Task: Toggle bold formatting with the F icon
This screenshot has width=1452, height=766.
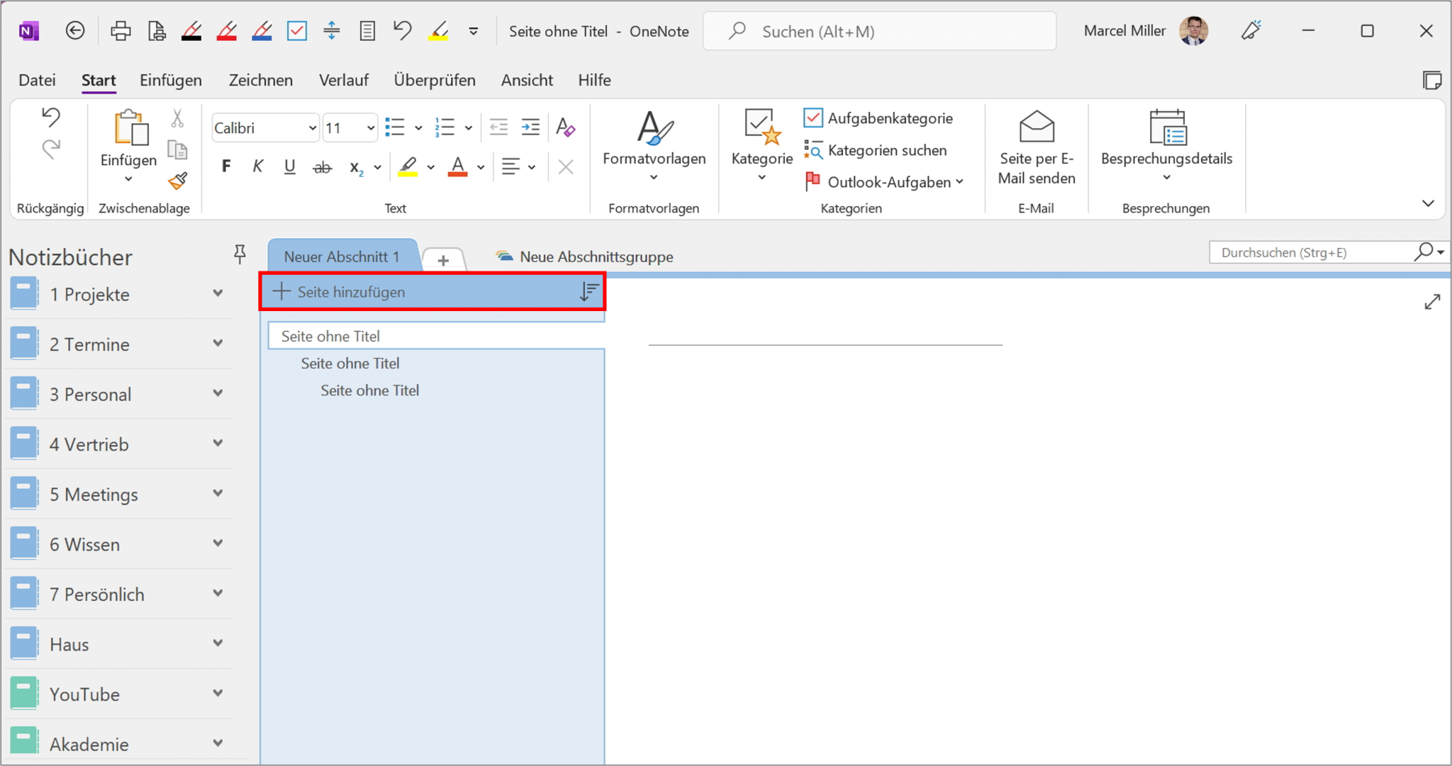Action: (x=225, y=166)
